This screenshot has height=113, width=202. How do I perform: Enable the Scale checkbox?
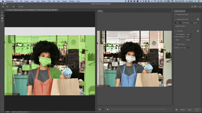click(175, 40)
